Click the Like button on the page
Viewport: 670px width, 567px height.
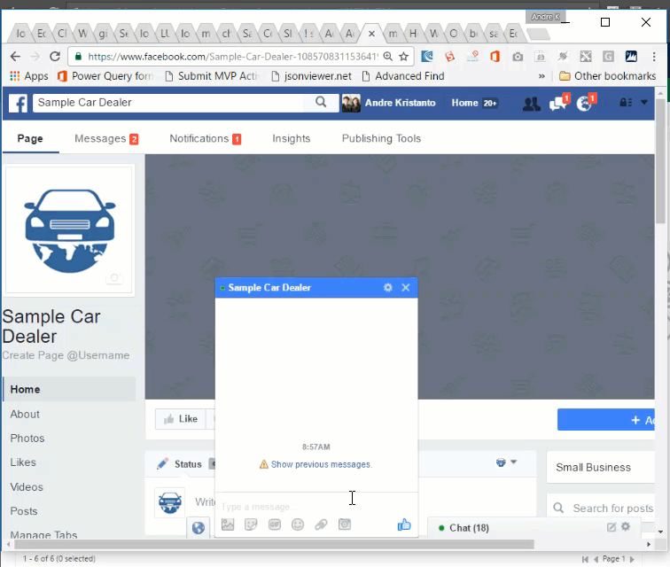coord(180,419)
